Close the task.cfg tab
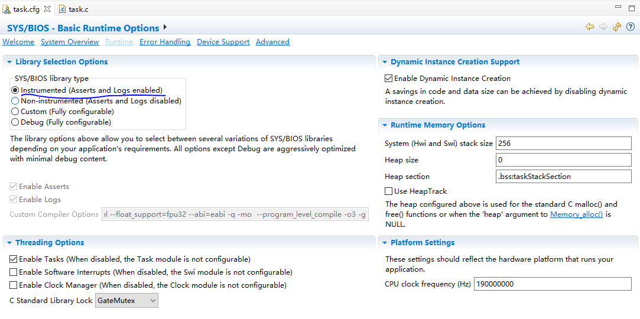Image resolution: width=640 pixels, height=319 pixels. pyautogui.click(x=47, y=9)
